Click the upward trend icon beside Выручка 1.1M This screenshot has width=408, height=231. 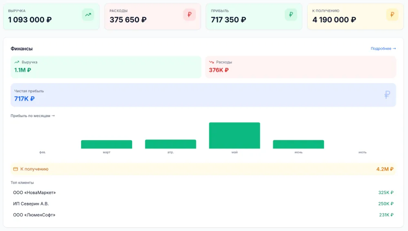click(17, 62)
